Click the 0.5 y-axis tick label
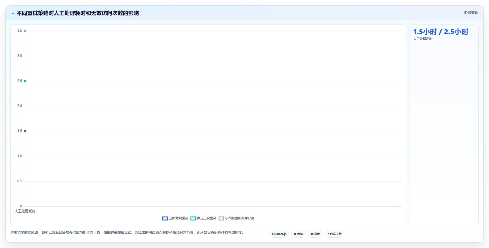 [x=20, y=181]
